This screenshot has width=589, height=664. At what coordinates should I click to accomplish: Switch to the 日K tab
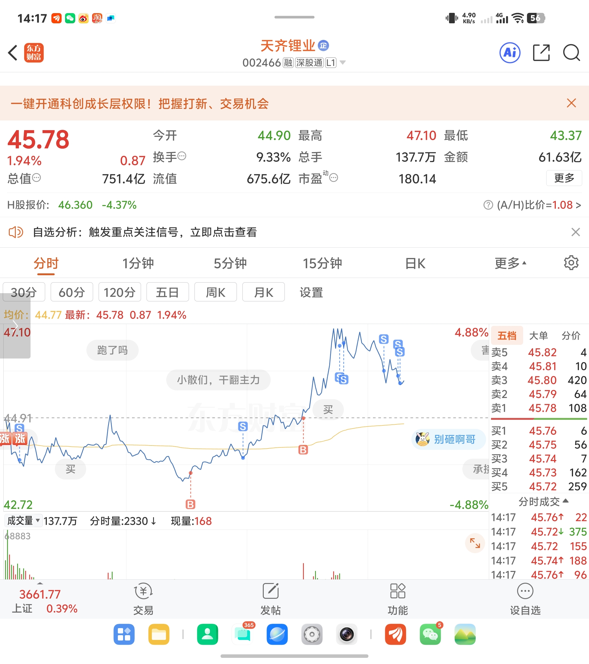click(415, 263)
